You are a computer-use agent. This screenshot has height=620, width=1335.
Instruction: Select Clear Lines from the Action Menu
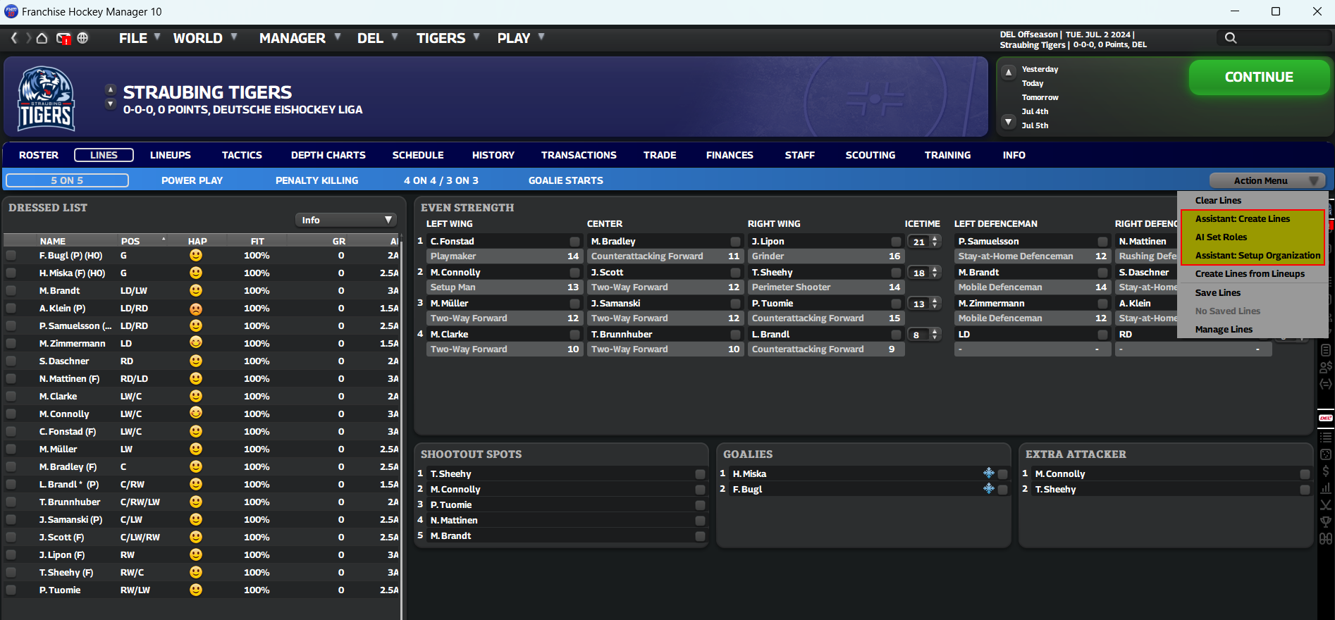(x=1218, y=200)
